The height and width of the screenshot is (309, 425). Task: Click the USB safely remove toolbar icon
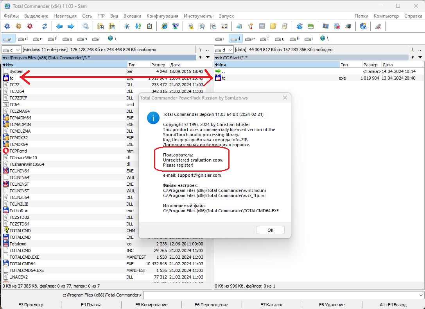coord(378,27)
